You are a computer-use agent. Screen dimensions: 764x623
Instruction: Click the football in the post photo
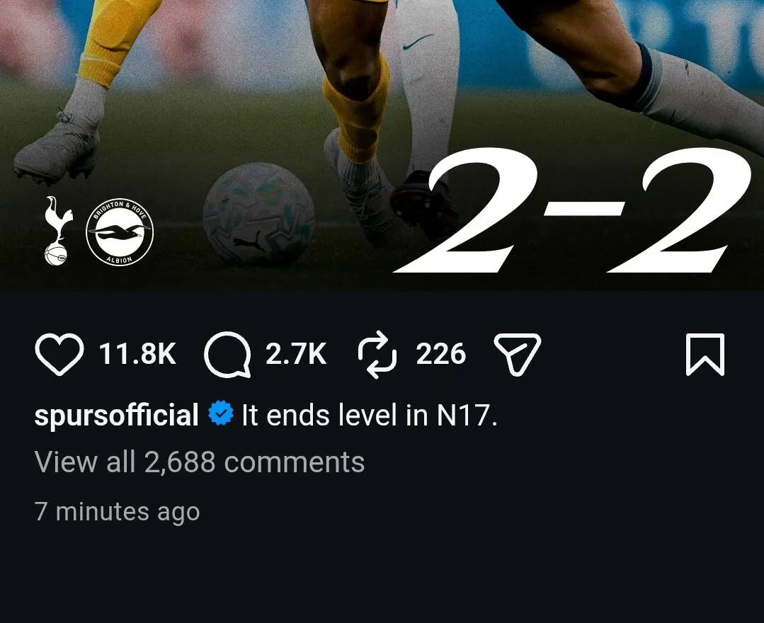259,214
